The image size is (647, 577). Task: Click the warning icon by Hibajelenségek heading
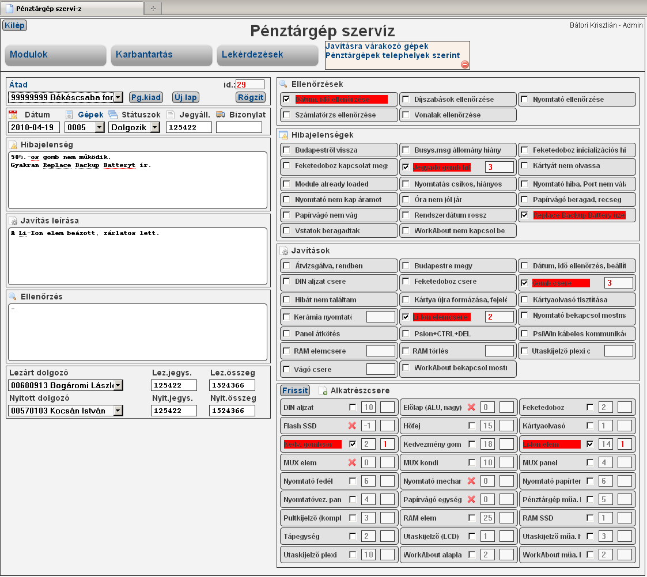click(283, 135)
